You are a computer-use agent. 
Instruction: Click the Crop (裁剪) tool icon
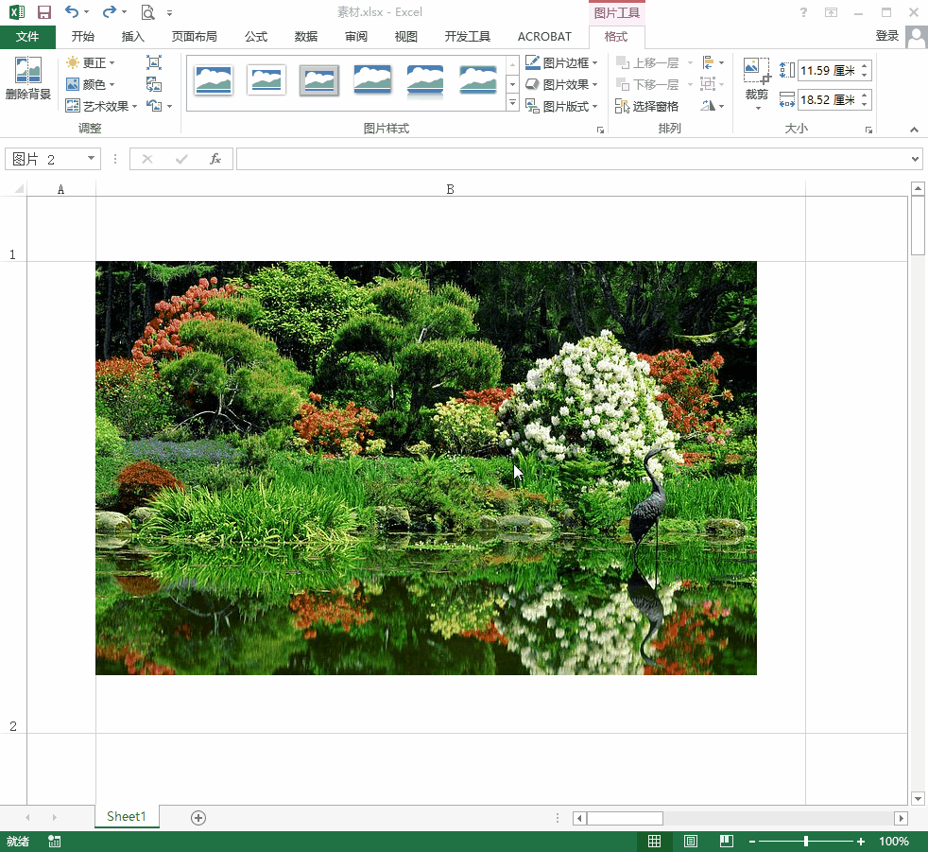756,71
